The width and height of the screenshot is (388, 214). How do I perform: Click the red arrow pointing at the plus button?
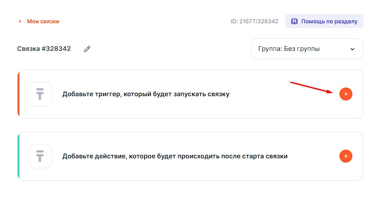click(311, 87)
